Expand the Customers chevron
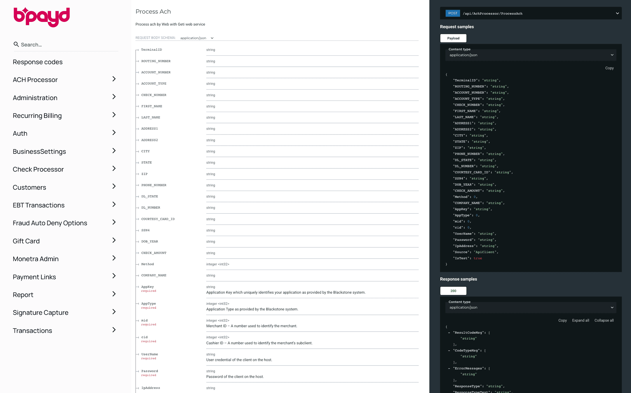This screenshot has height=393, width=631. pyautogui.click(x=114, y=186)
